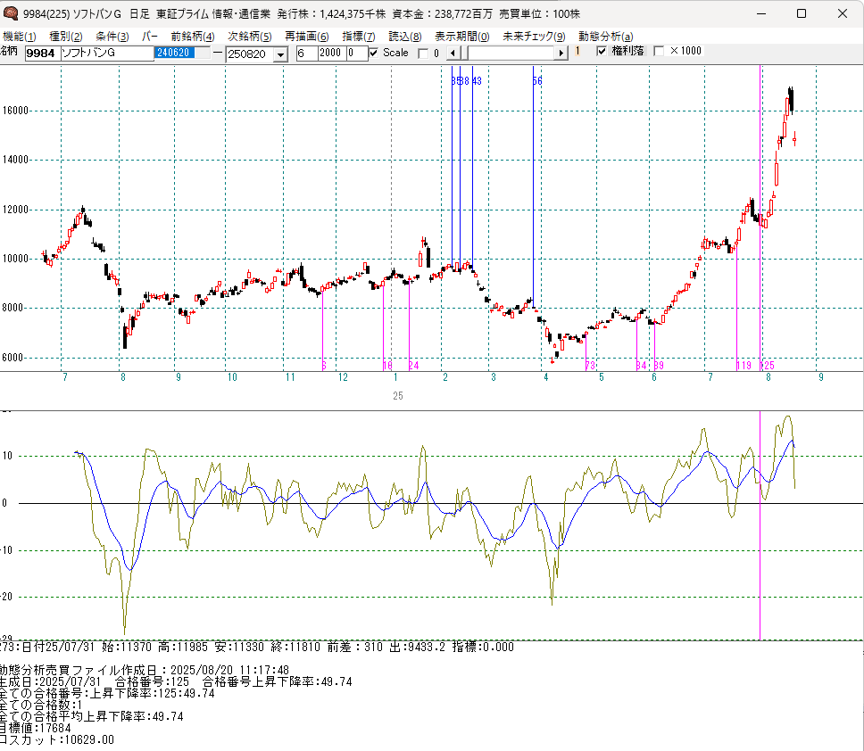
Task: Toggle the Scale checkbox
Action: pos(374,53)
